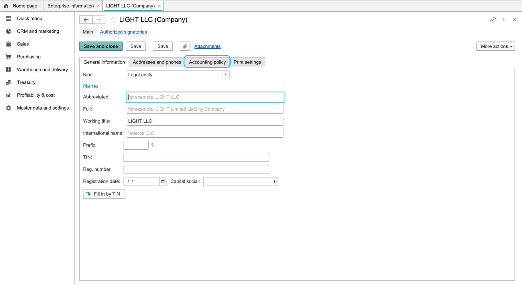Screen dimensions: 522x285
Task: Click the Profitability & cost chart icon
Action: [x=8, y=95]
